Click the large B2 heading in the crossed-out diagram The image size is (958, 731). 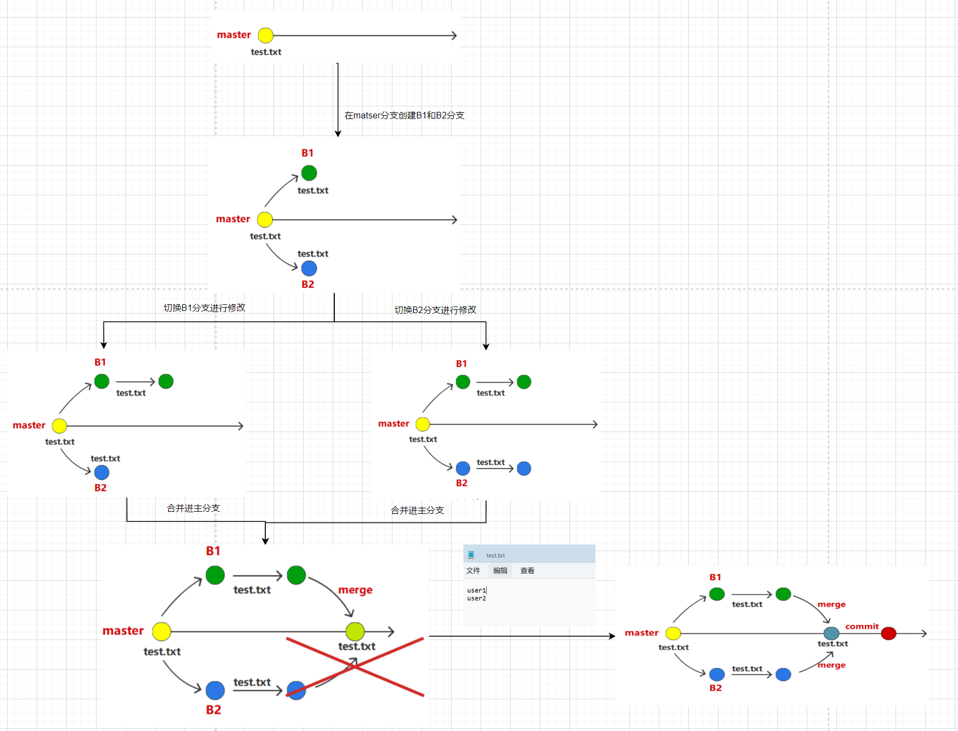pyautogui.click(x=213, y=710)
